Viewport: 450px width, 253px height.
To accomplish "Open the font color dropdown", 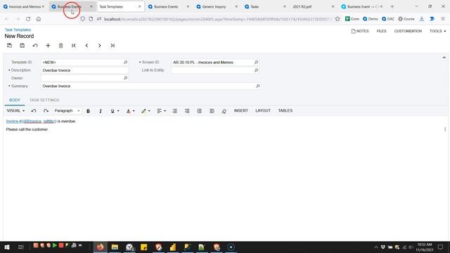I will click(130, 111).
